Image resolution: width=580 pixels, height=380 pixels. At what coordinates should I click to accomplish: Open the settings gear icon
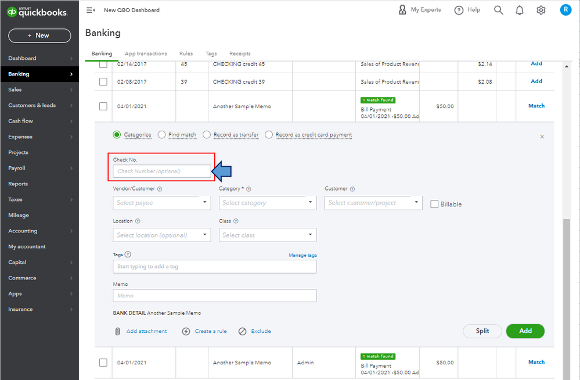(541, 10)
